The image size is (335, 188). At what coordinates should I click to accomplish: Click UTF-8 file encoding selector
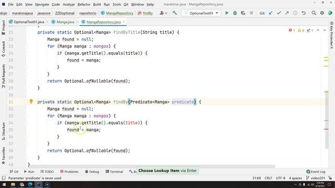click(x=281, y=178)
